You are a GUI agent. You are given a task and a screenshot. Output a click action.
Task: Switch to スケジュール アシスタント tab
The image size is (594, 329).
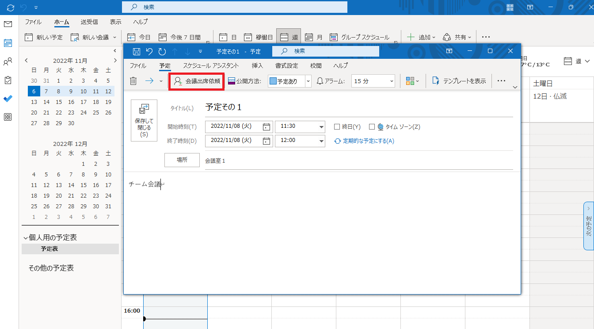pyautogui.click(x=211, y=65)
